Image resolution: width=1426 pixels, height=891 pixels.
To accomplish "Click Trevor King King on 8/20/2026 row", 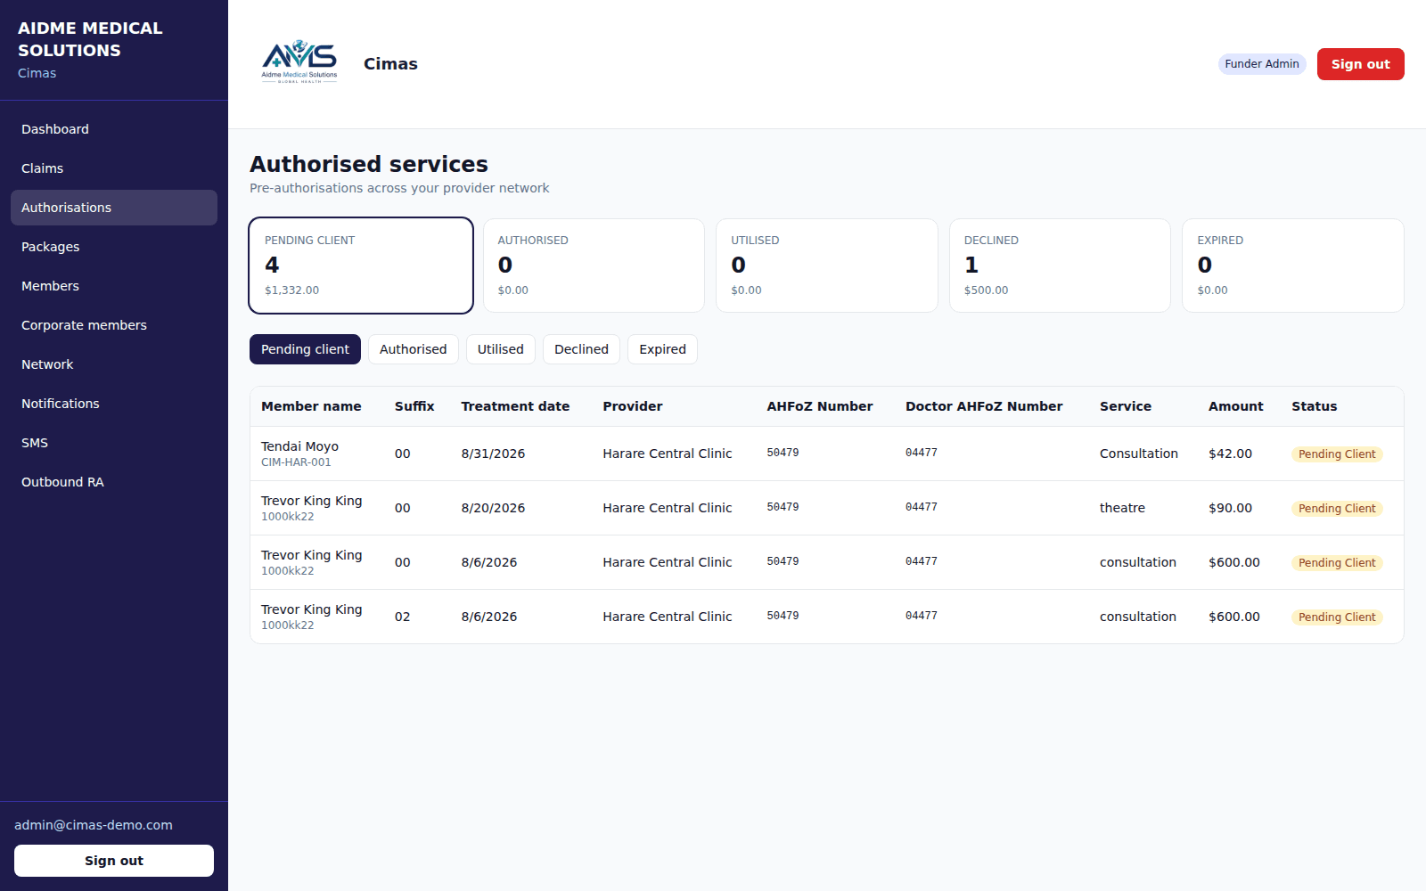I will click(312, 501).
